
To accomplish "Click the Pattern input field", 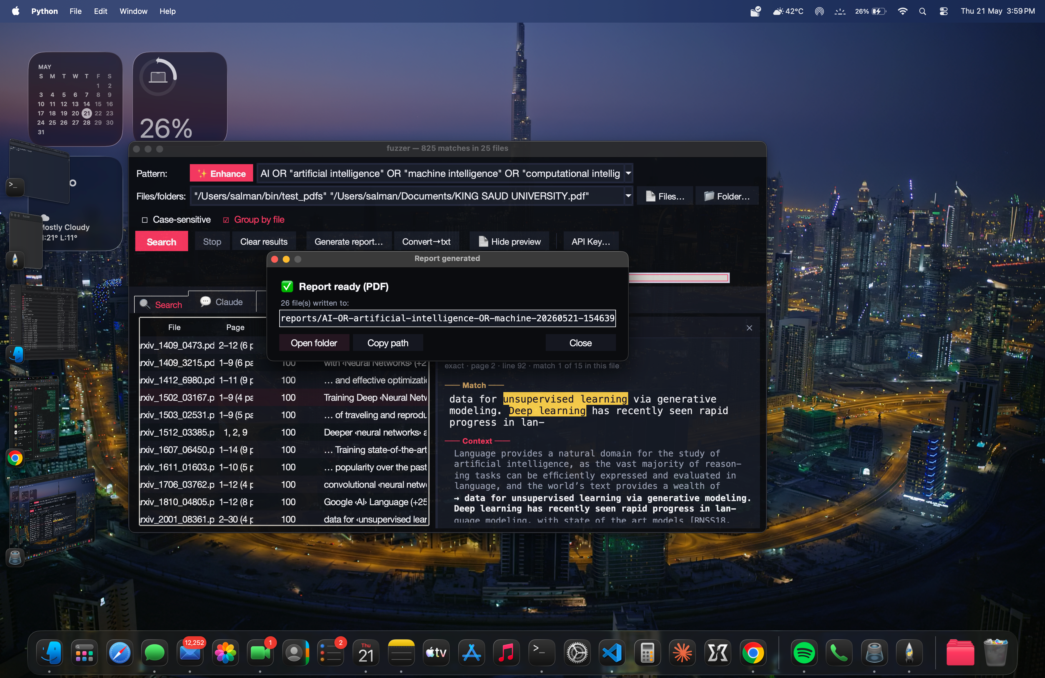I will click(440, 173).
